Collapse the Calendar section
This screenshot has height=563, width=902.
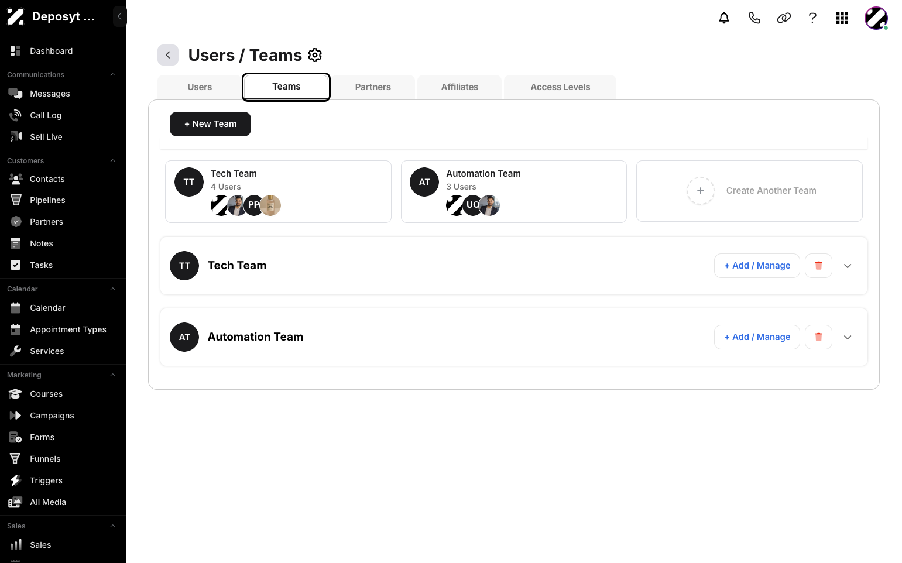(x=113, y=289)
